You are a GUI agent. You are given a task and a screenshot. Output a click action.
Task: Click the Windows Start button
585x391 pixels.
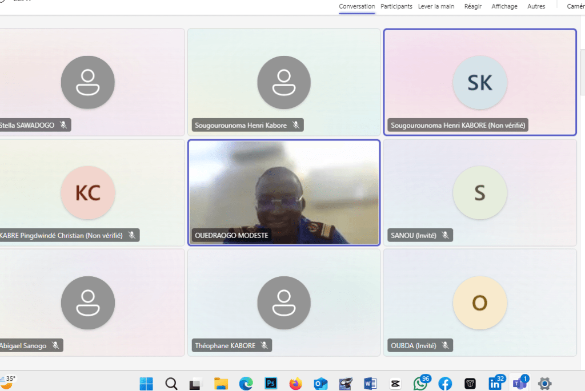point(146,384)
